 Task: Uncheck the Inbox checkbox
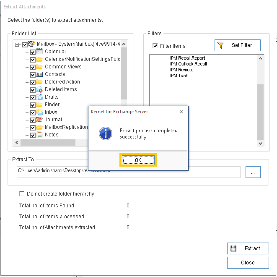point(33,112)
